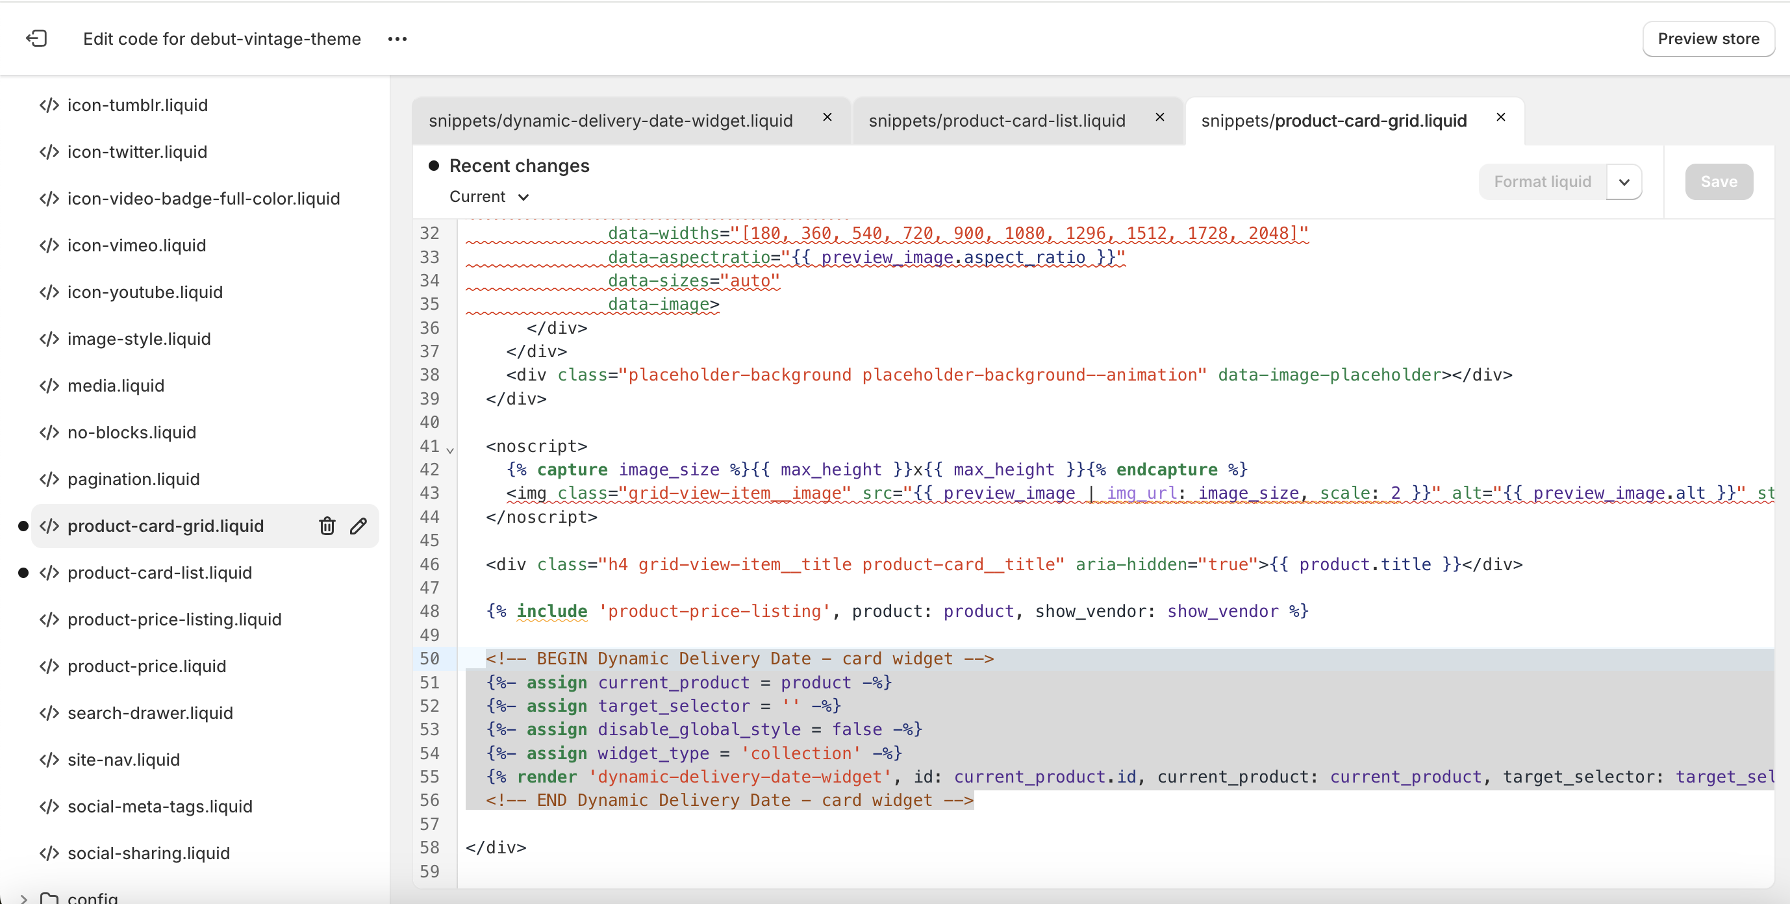Click the back/exit arrow icon top left

point(36,38)
